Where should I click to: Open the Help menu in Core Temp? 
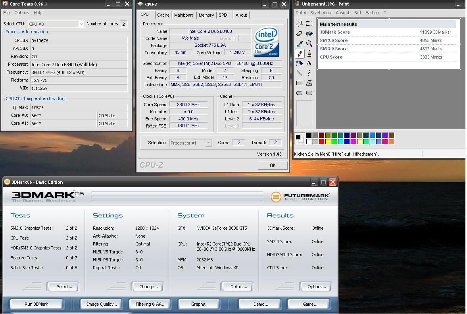pos(38,13)
